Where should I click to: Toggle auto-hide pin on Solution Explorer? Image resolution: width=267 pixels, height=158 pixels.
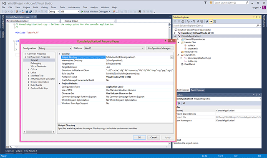tap(257, 17)
